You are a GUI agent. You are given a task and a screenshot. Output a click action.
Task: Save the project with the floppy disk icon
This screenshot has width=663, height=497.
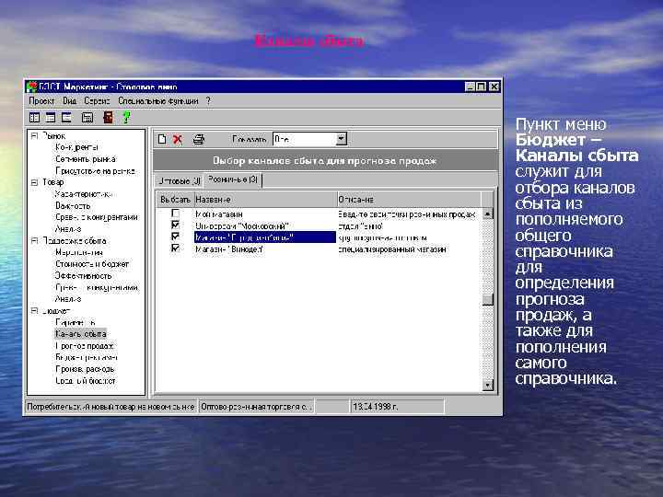(x=87, y=118)
